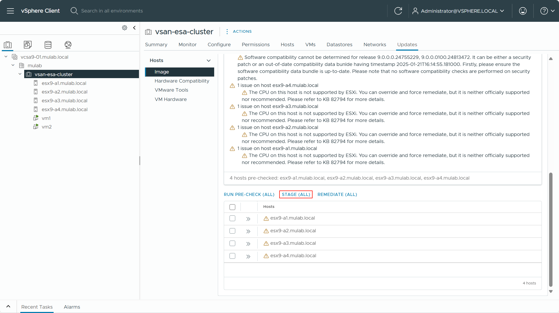Image resolution: width=559 pixels, height=313 pixels.
Task: Switch to Networking inventory view icon
Action: pyautogui.click(x=68, y=45)
